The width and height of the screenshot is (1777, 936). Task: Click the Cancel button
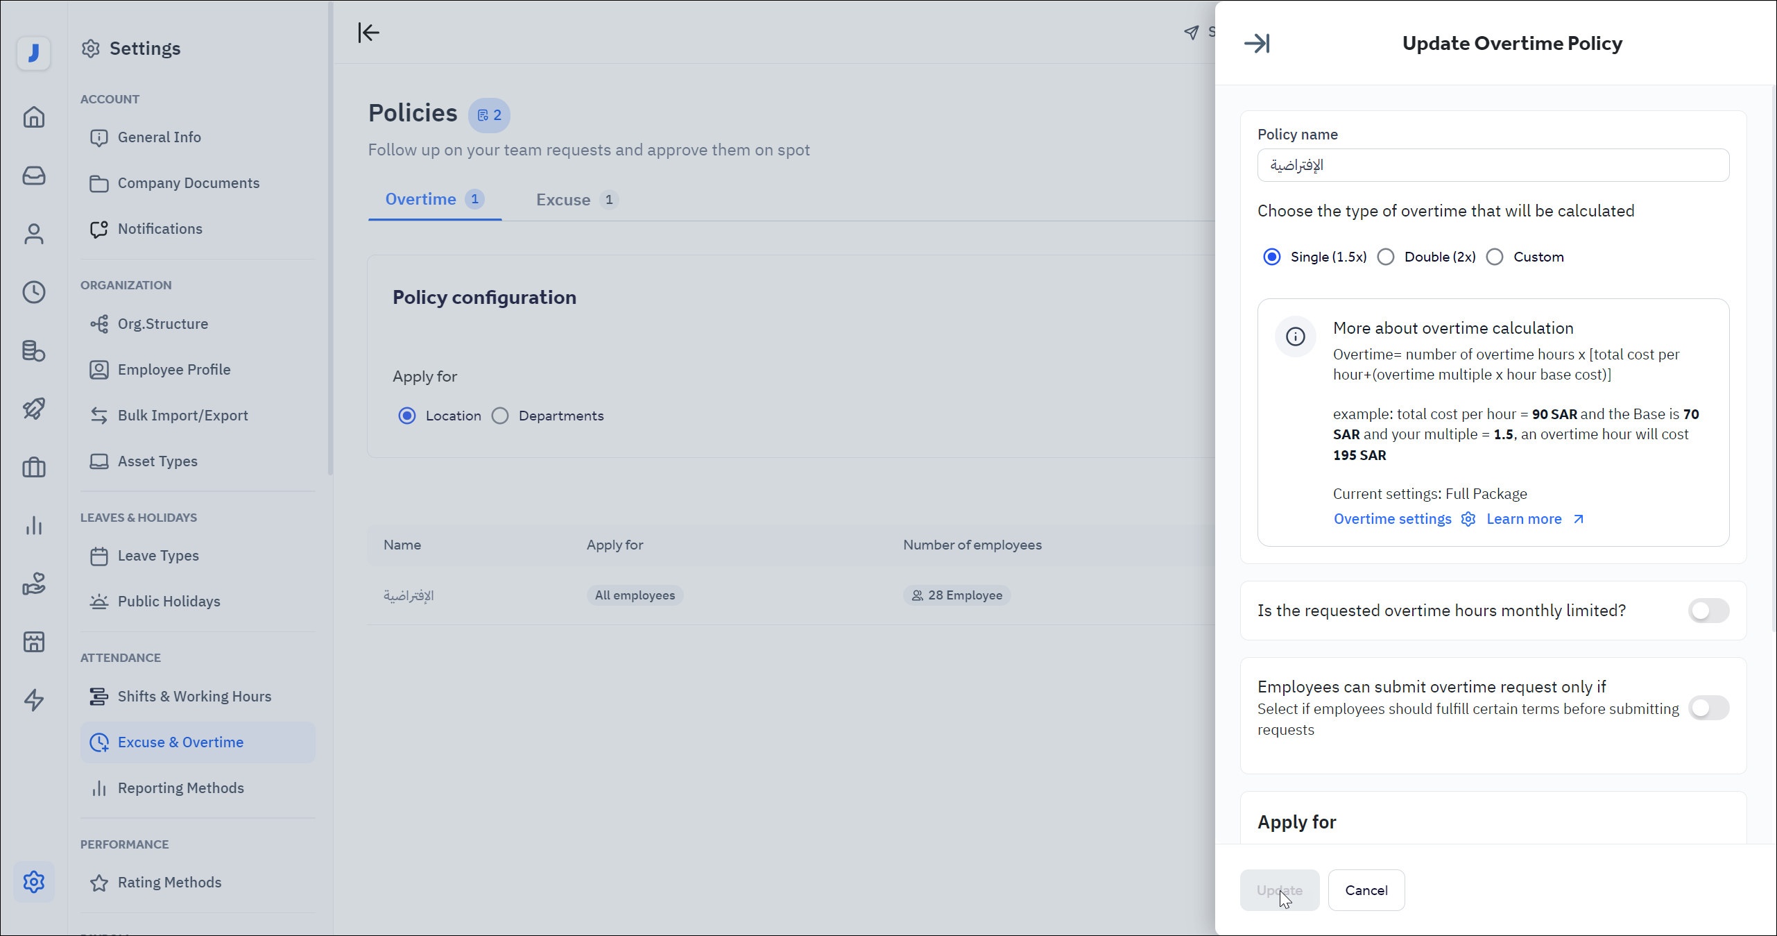[1366, 890]
